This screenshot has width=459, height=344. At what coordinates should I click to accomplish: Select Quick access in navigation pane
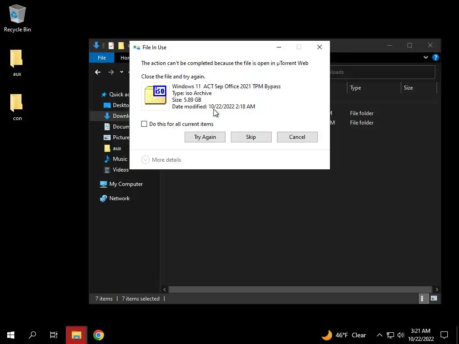115,94
